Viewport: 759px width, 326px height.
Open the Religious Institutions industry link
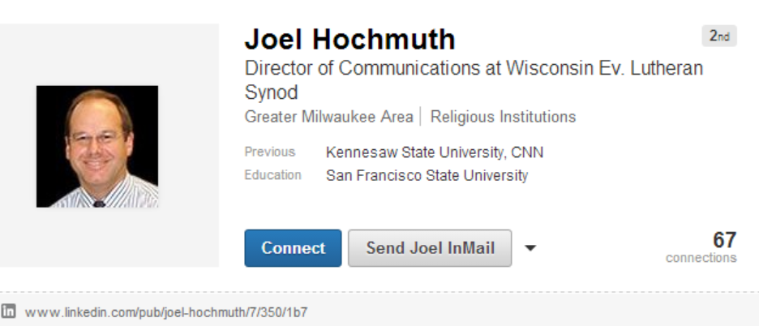tap(503, 117)
